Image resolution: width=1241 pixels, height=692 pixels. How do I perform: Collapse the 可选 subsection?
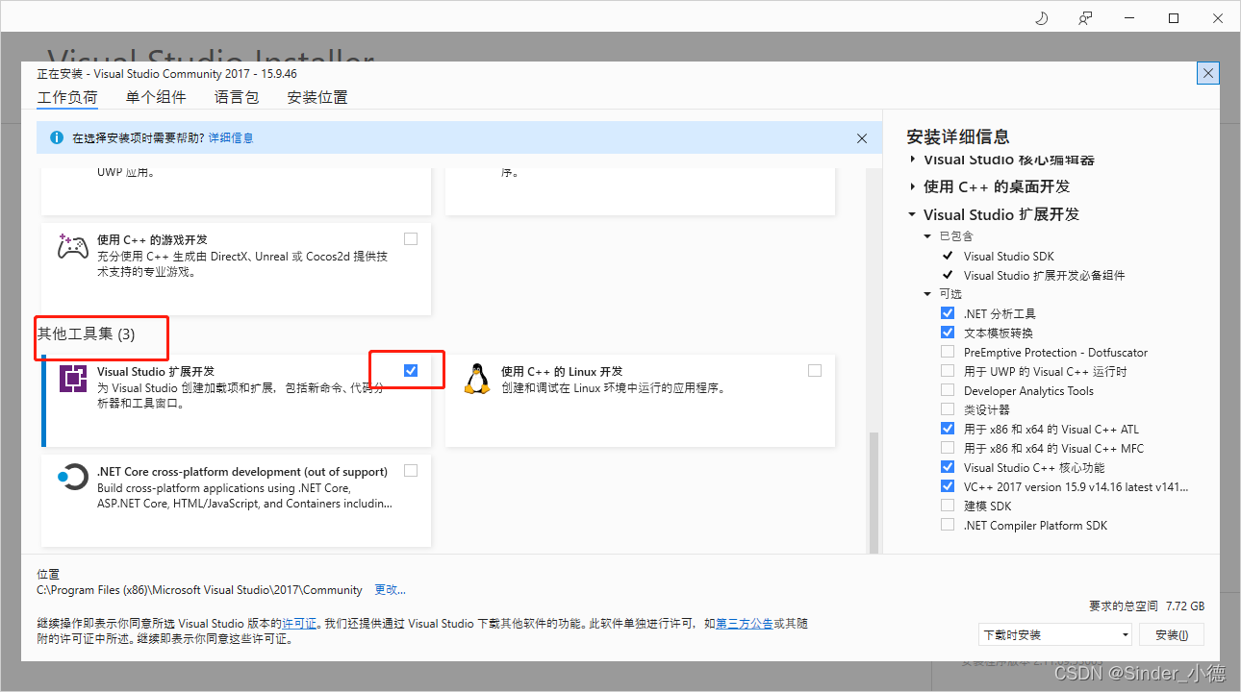pyautogui.click(x=927, y=294)
